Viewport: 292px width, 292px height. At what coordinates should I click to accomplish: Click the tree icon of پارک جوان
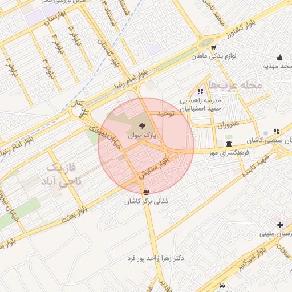[141, 126]
